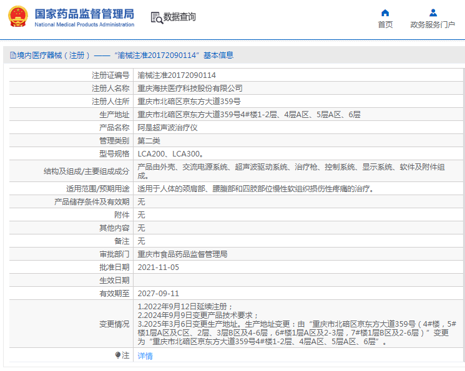Click the 生产地址 value with 4#楼1-2层

tap(249, 114)
